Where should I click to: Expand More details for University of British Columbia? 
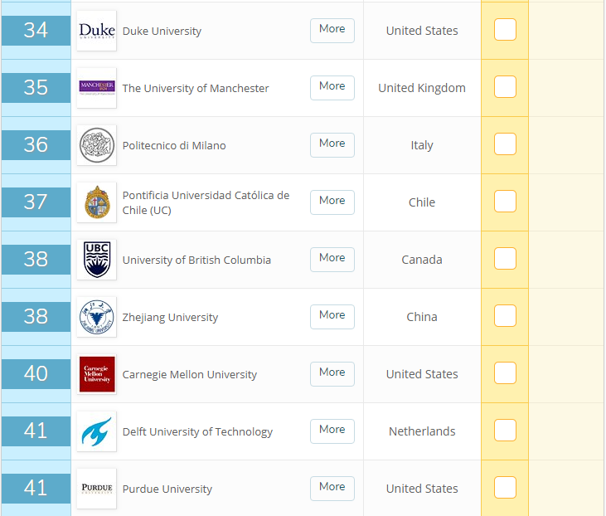click(x=332, y=259)
